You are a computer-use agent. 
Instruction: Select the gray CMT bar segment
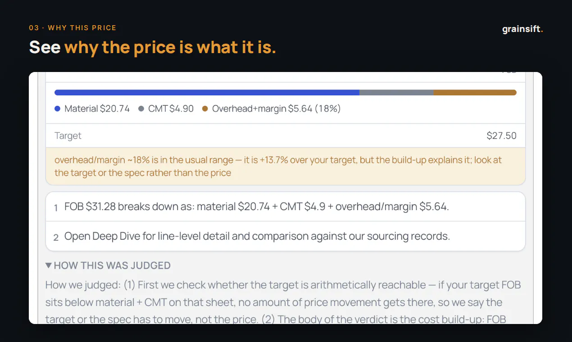tap(396, 93)
